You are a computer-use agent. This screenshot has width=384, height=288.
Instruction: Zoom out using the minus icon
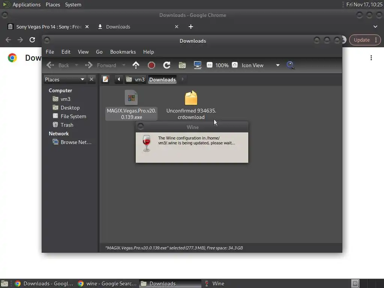(209, 65)
